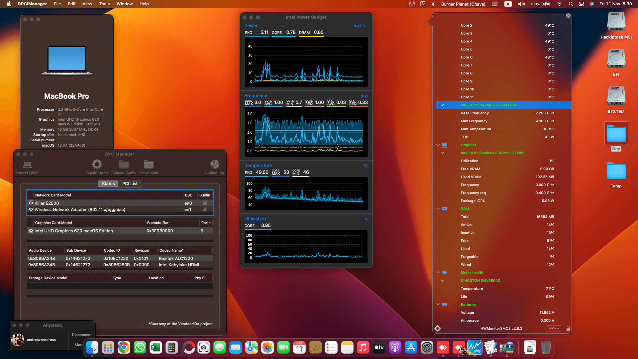
Task: Open Intel Power Gadget dock icon
Action: coord(475,348)
